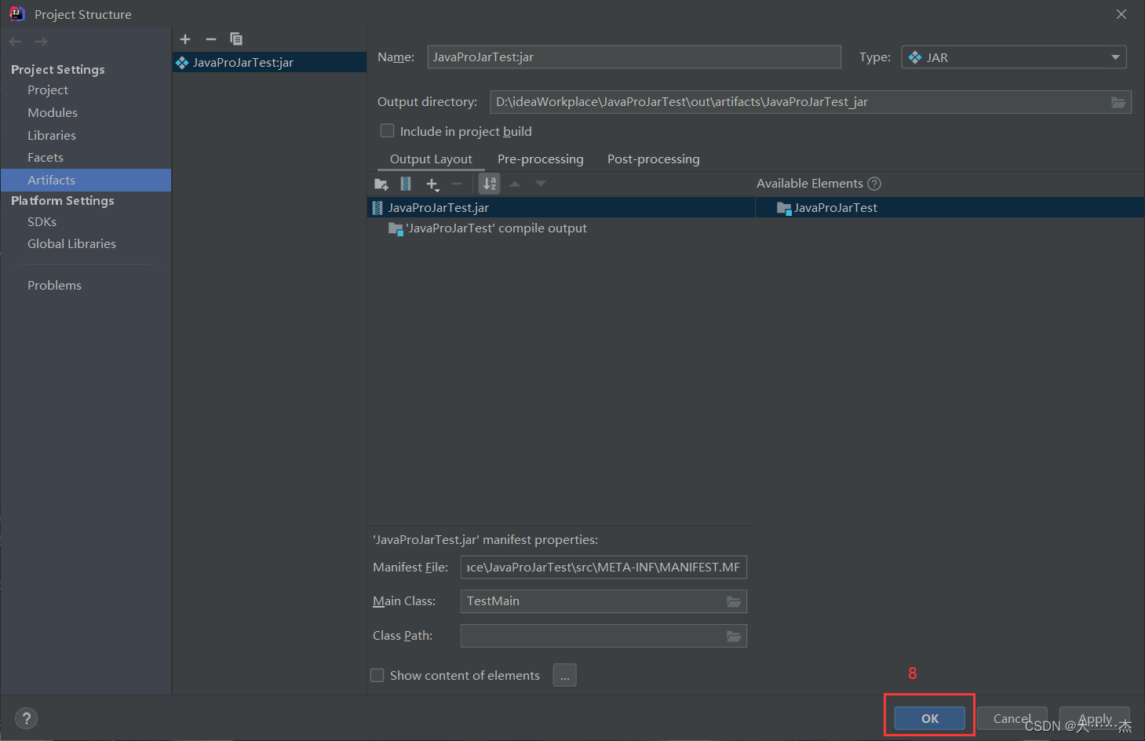1145x741 pixels.
Task: Open Global Libraries settings
Action: pos(71,244)
